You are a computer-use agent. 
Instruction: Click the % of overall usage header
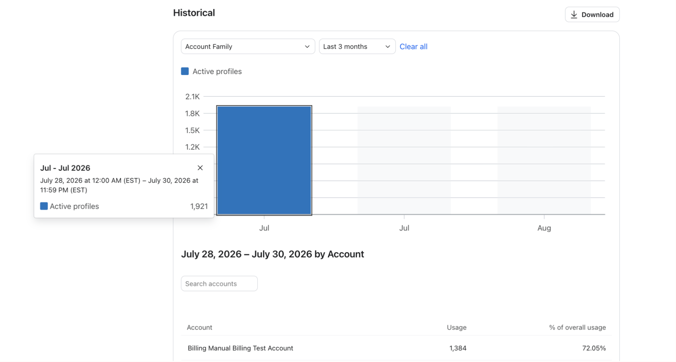pos(577,327)
